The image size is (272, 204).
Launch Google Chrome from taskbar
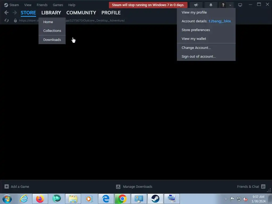(122, 199)
